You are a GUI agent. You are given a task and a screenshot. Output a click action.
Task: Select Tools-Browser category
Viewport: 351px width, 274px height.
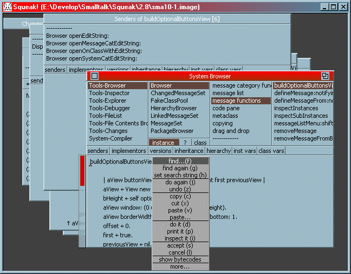[x=118, y=85]
